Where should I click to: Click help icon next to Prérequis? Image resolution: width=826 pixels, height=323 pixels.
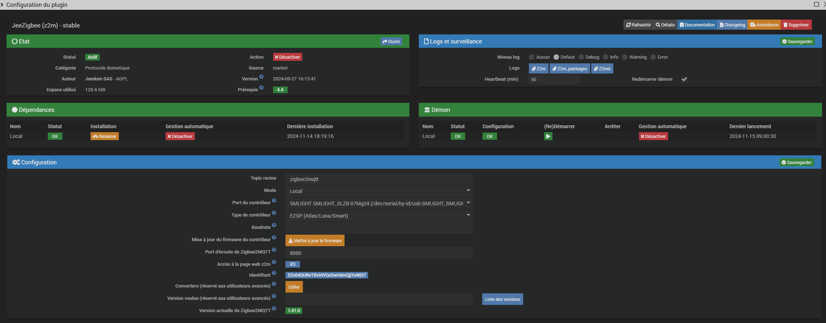click(x=261, y=88)
